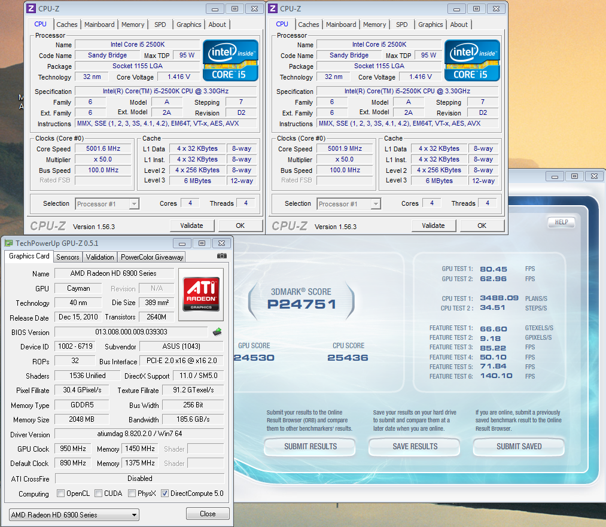Viewport: 606px width, 527px height.
Task: Open Graphics tab in right CPU-Z
Action: coord(430,25)
